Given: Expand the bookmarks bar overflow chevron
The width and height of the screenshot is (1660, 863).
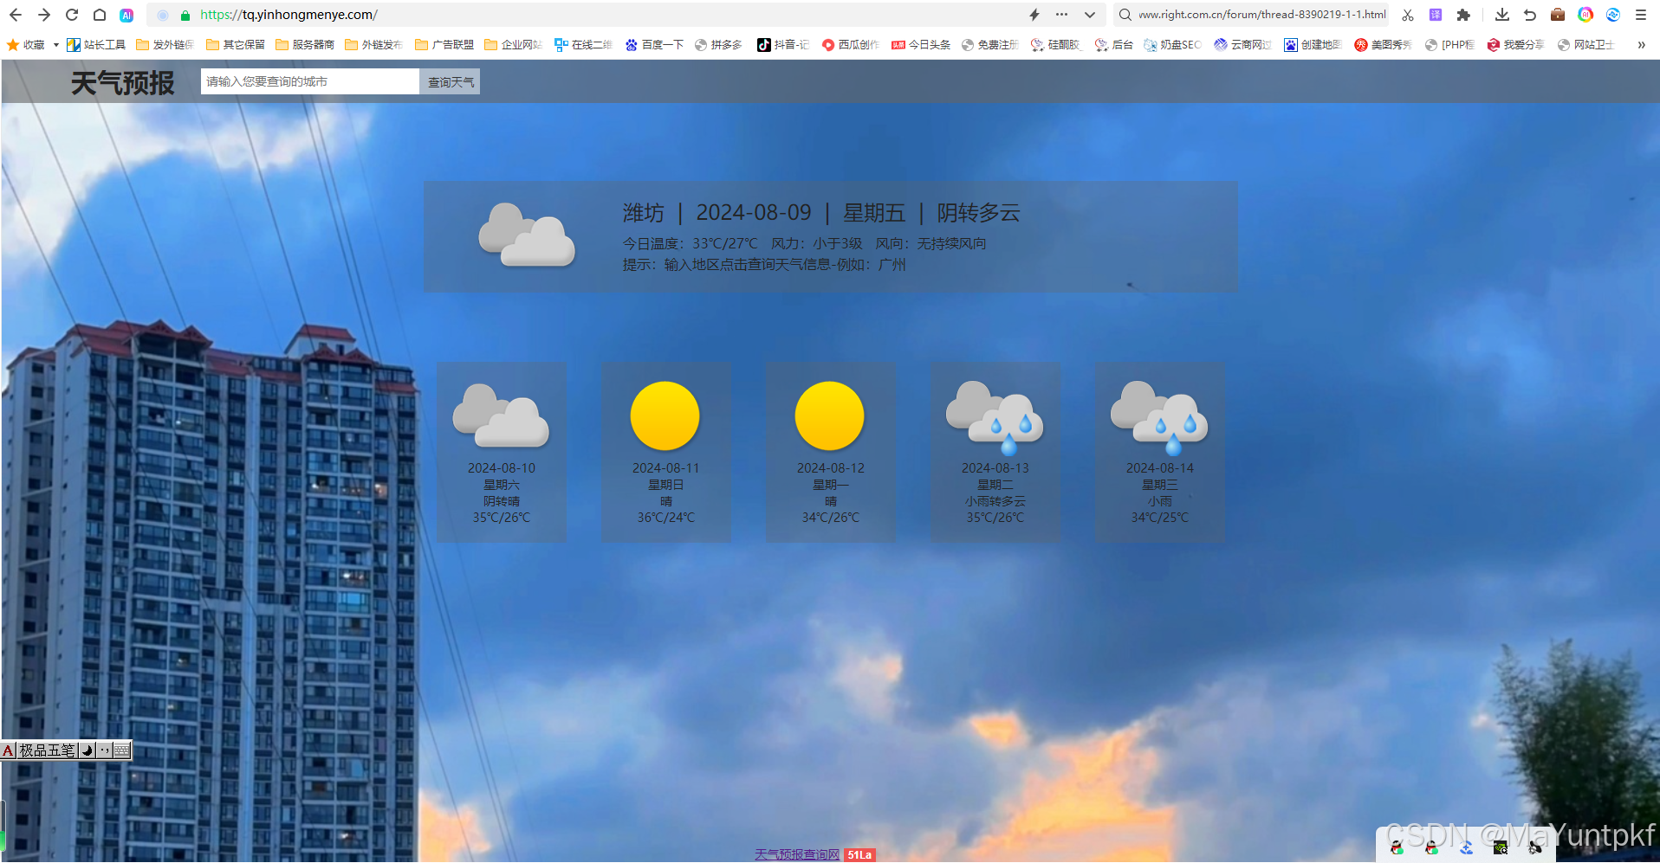Looking at the screenshot, I should [1641, 45].
